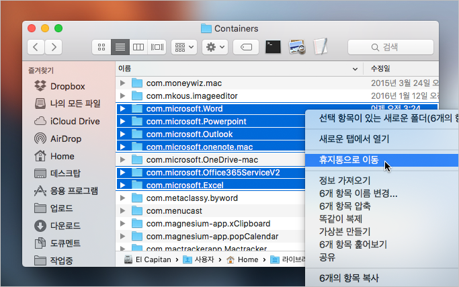Click 사용자 in the path bar
The height and width of the screenshot is (287, 459).
(x=198, y=259)
